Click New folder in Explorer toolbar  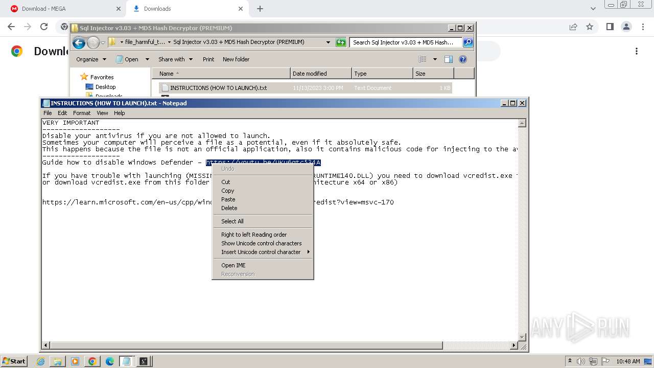coord(236,59)
